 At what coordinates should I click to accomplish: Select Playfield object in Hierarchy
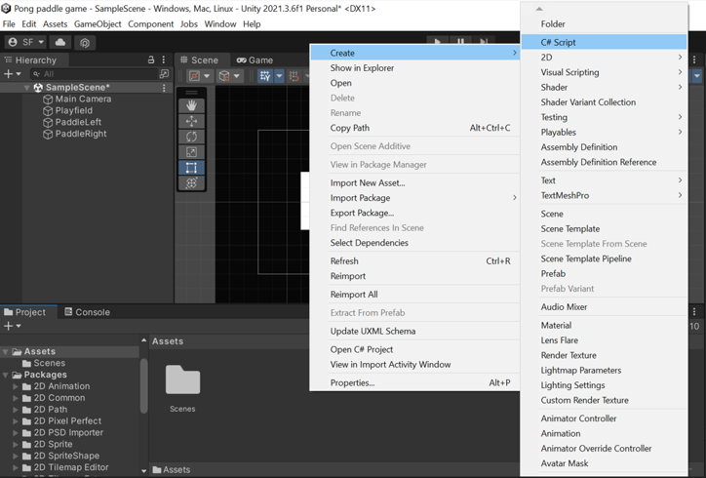74,111
